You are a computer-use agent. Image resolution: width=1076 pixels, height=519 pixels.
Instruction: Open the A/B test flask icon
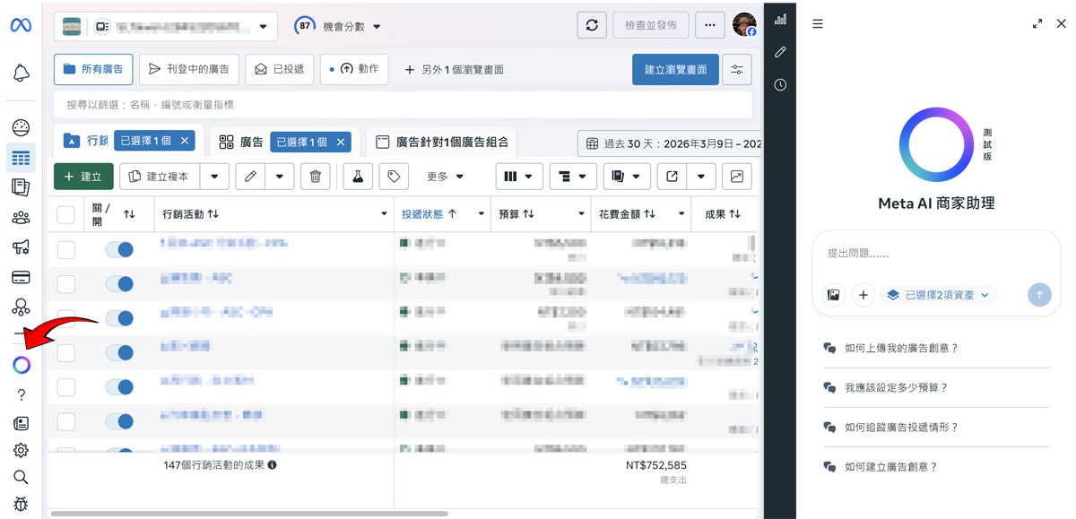tap(358, 177)
